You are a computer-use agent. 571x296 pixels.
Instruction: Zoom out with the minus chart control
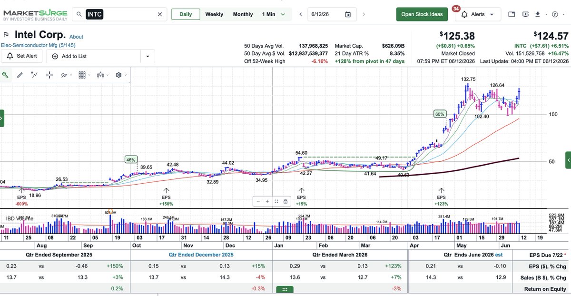(x=258, y=201)
